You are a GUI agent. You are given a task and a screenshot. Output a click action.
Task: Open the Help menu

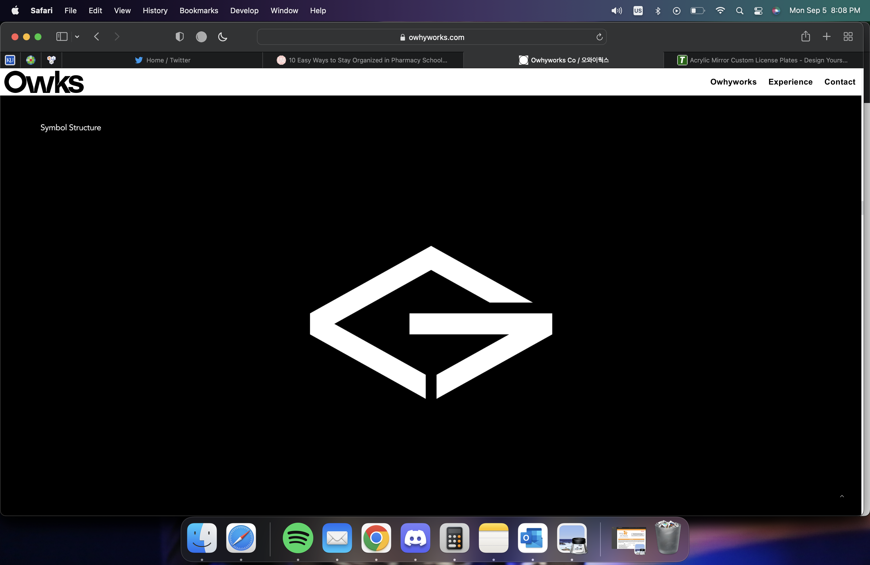click(318, 11)
